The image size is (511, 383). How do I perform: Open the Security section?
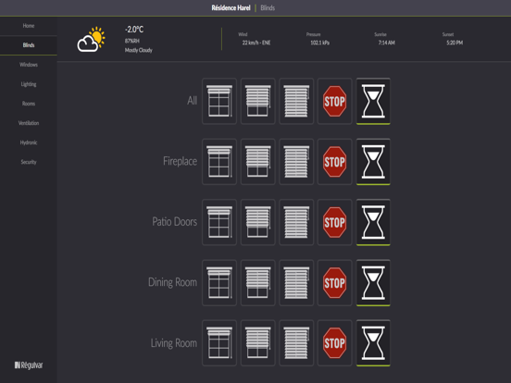pyautogui.click(x=29, y=162)
